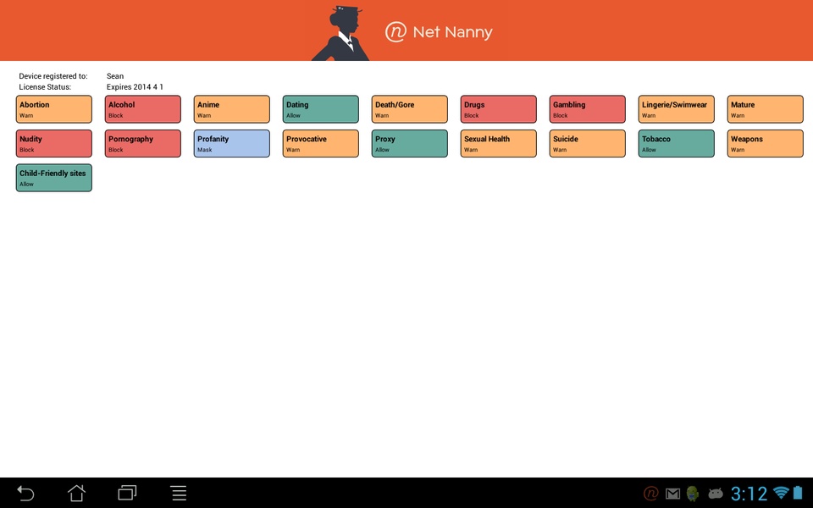Select the Anime category tile
This screenshot has width=813, height=508.
[x=232, y=109]
